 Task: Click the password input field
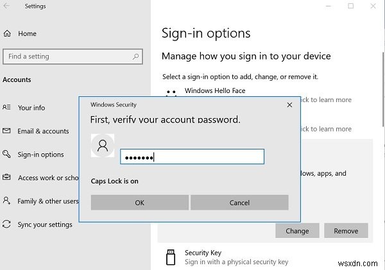[192, 156]
